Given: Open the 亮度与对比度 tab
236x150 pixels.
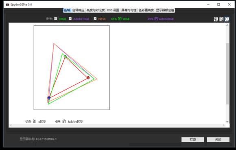Looking at the screenshot, I should (96, 10).
